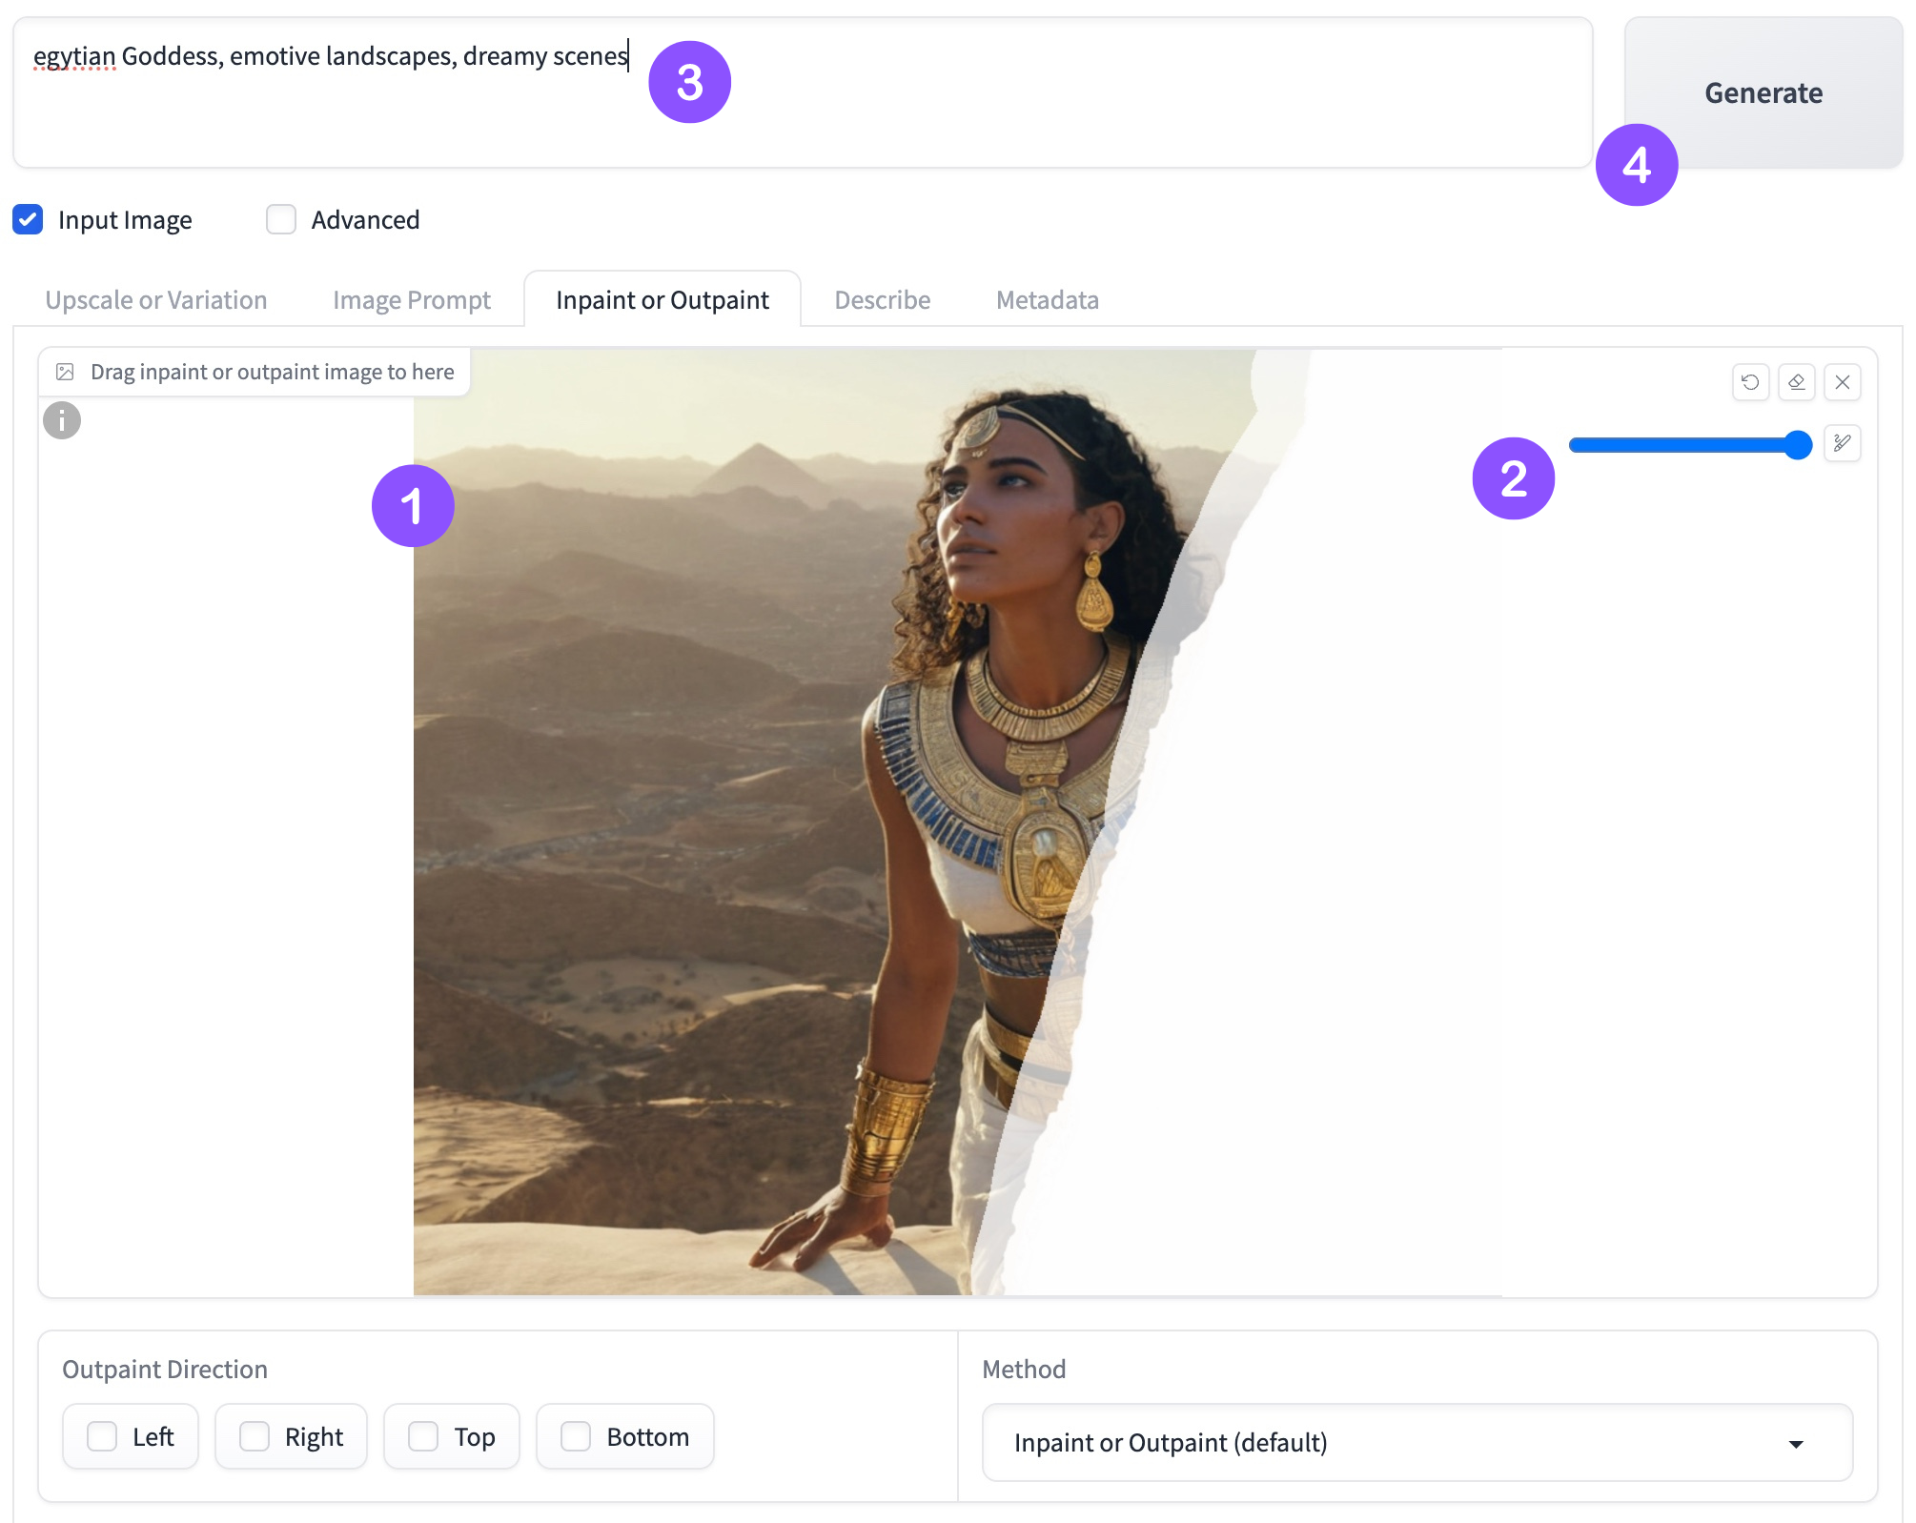Select Bottom outpaint direction

click(576, 1436)
